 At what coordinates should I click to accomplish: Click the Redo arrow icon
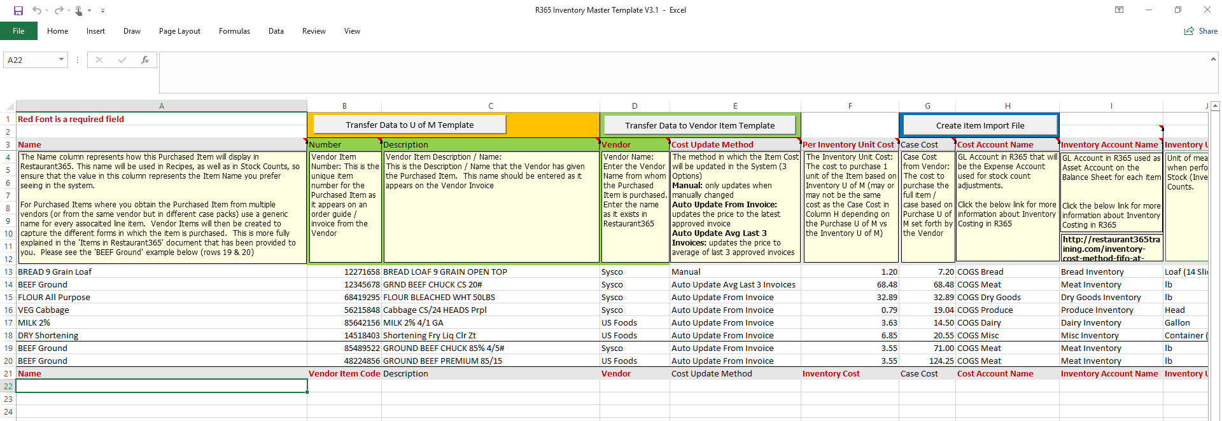(59, 10)
